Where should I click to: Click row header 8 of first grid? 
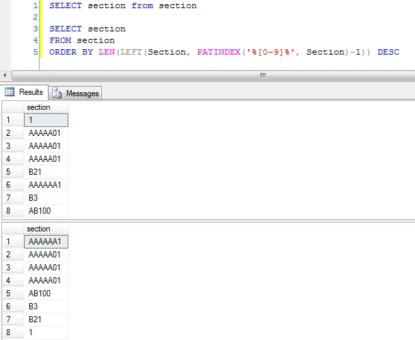pos(13,211)
